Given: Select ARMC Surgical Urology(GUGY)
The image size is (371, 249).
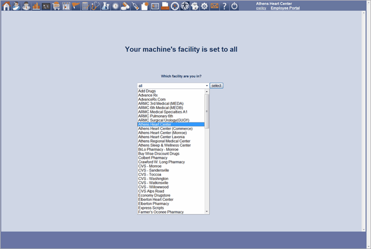Looking at the screenshot, I should 171,120.
